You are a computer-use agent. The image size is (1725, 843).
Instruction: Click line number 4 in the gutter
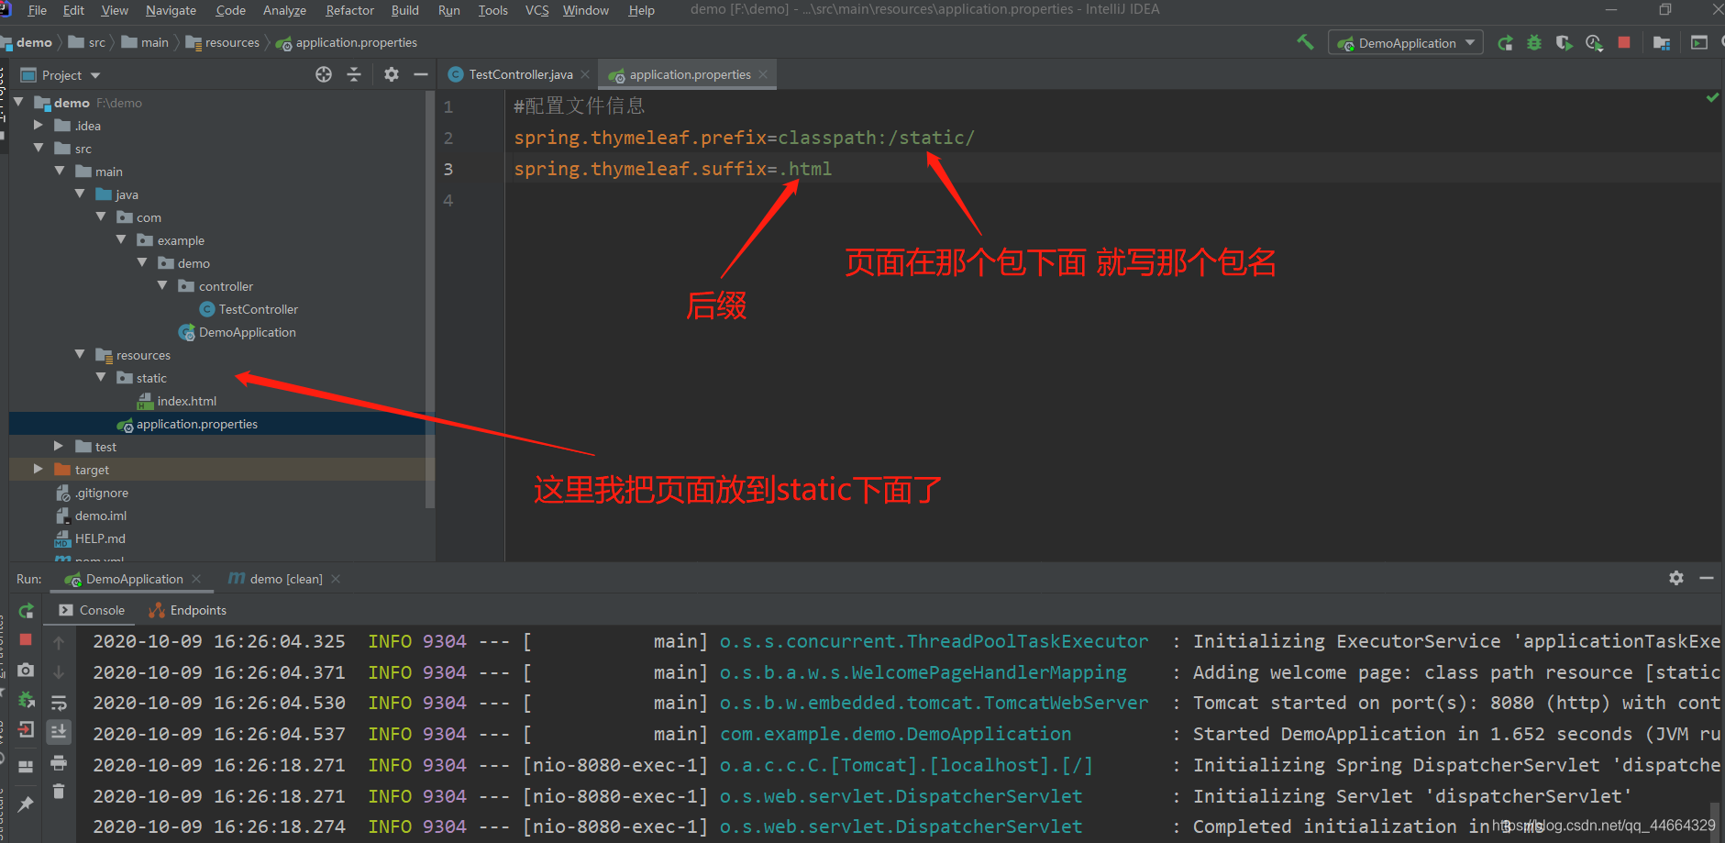click(x=448, y=200)
